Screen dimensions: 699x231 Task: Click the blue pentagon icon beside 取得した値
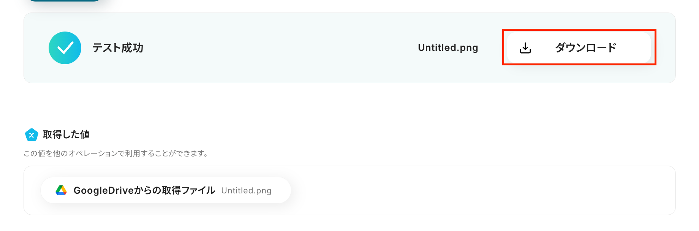(x=32, y=134)
